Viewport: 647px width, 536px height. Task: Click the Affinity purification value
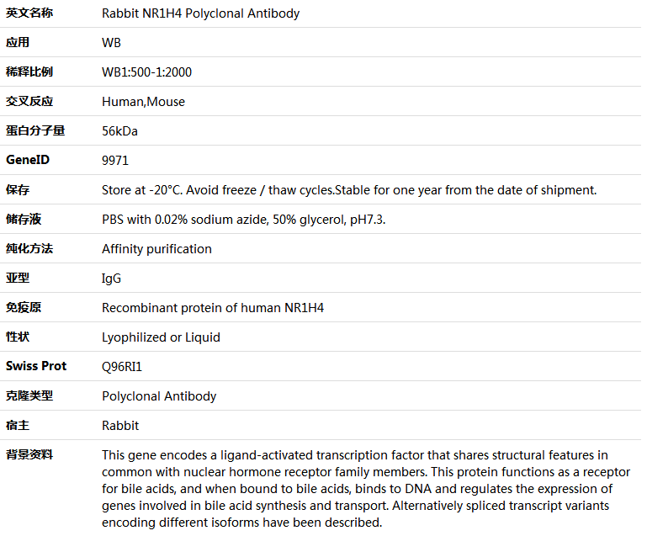click(x=156, y=249)
